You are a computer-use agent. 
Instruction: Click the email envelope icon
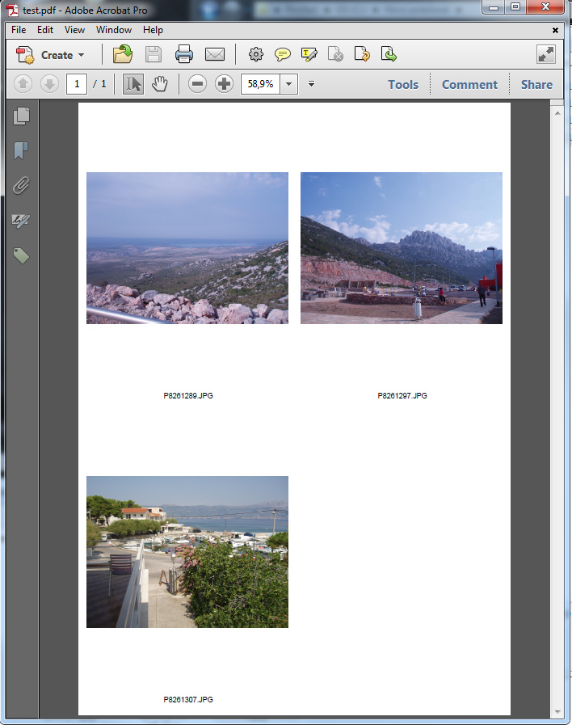pyautogui.click(x=214, y=55)
